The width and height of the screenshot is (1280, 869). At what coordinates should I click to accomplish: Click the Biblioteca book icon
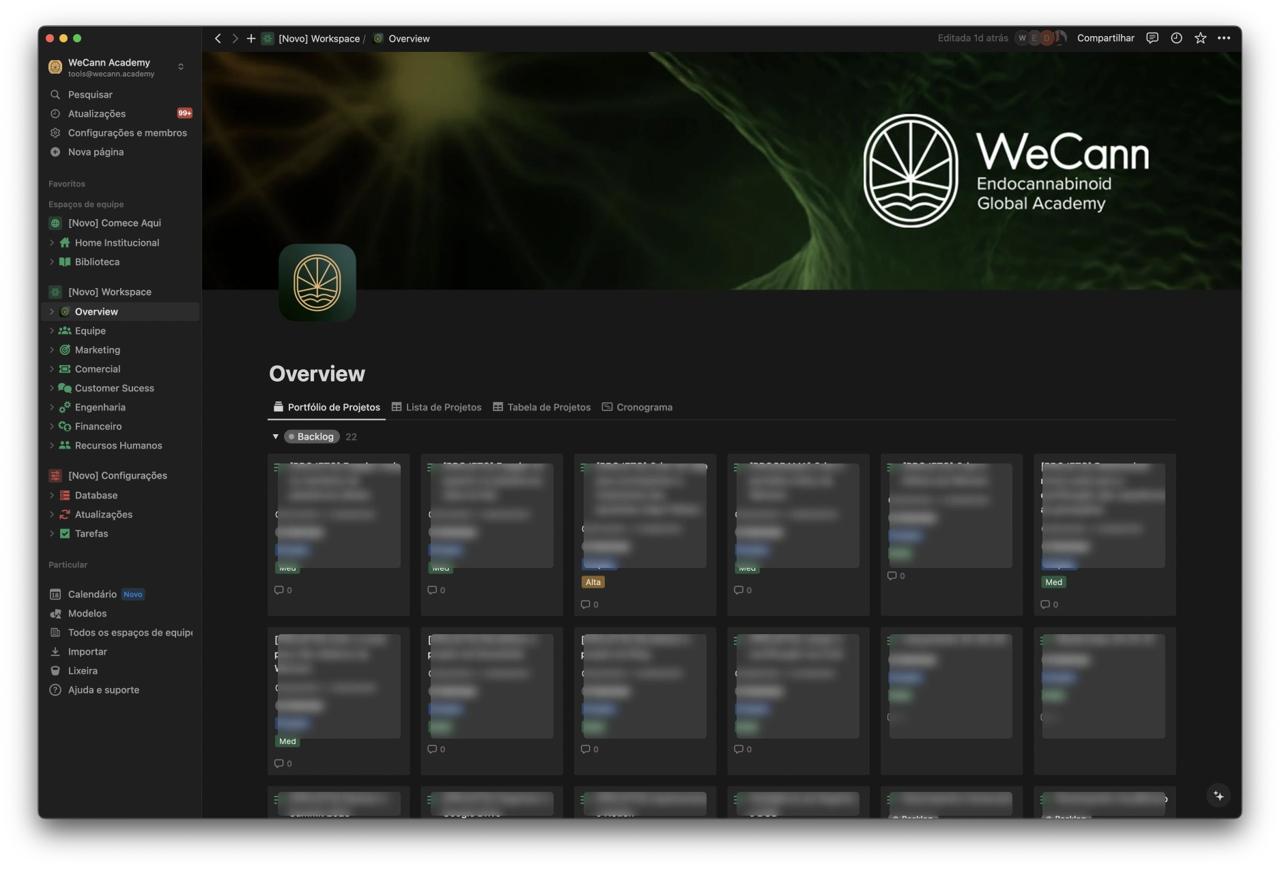(x=65, y=261)
